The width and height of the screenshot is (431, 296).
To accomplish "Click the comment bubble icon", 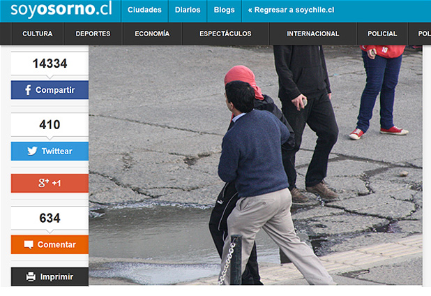I will click(x=29, y=244).
